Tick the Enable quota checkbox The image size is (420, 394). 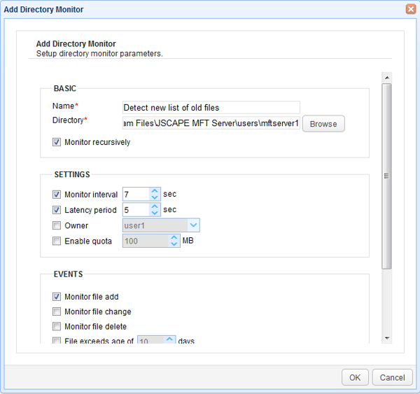[57, 241]
